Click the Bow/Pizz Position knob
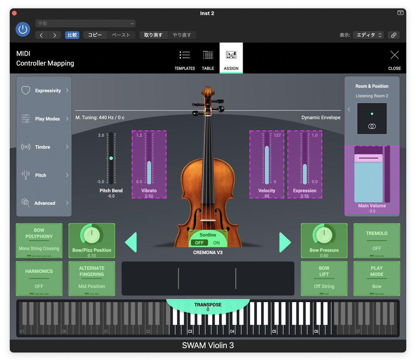Viewport: 416px width, 364px height. click(x=92, y=234)
